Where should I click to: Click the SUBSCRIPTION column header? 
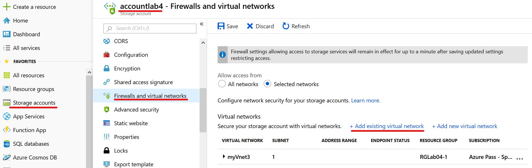[484, 140]
